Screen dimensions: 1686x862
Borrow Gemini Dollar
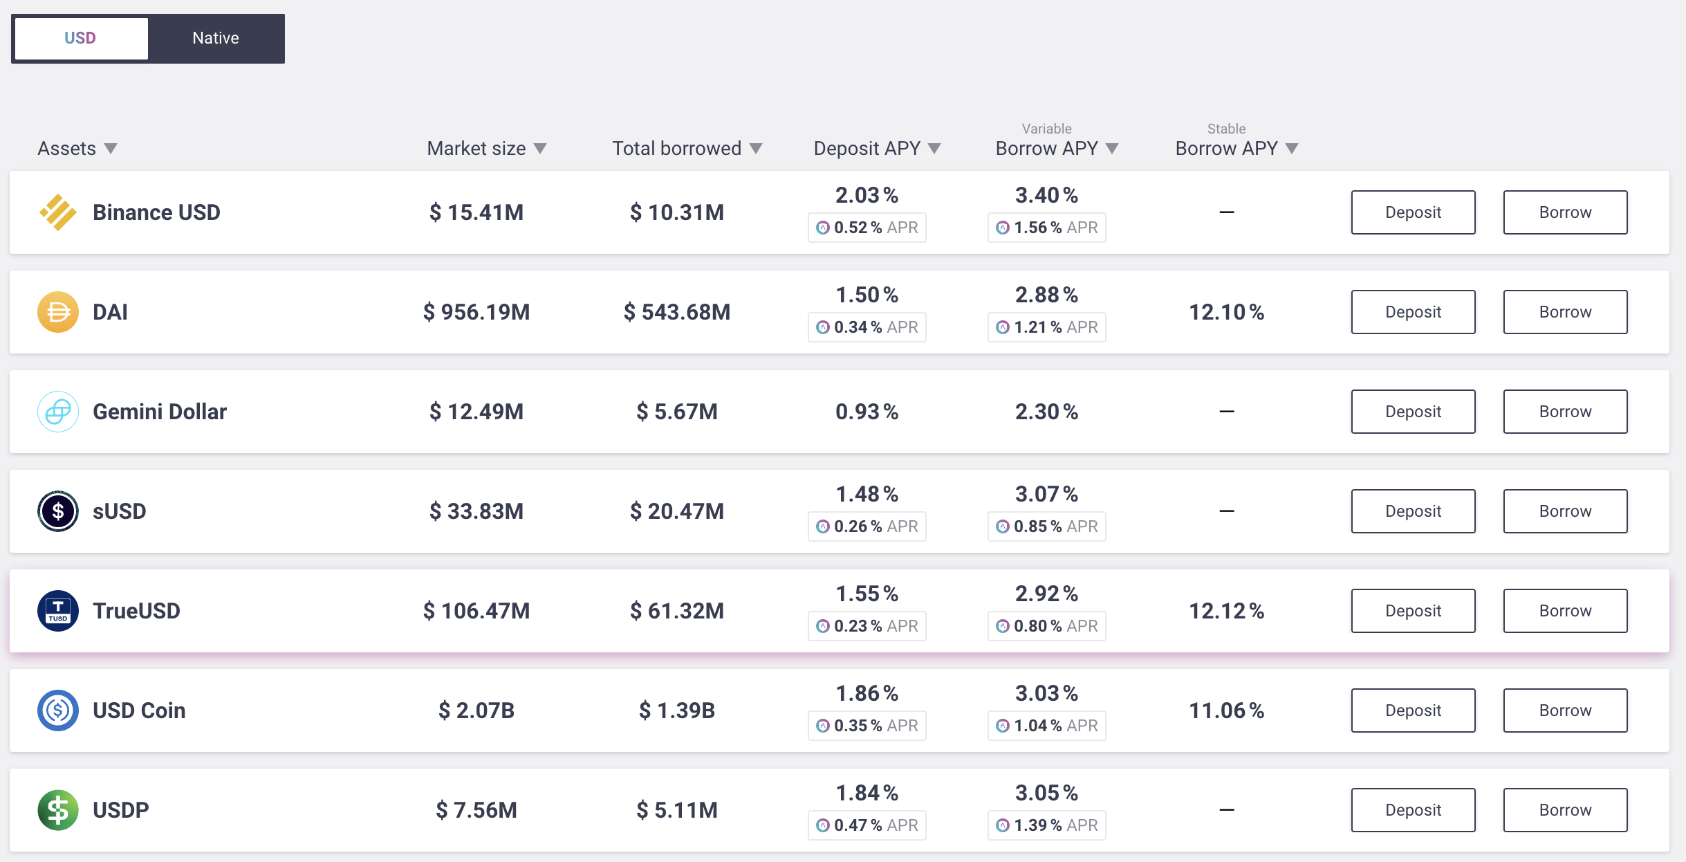(1565, 412)
